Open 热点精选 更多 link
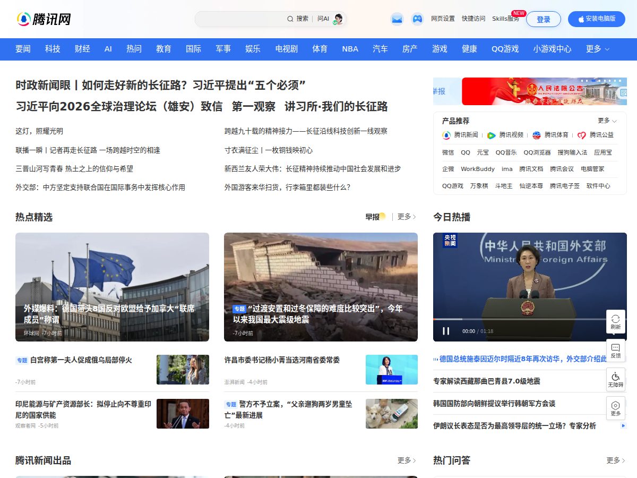637x478 pixels. [x=407, y=217]
